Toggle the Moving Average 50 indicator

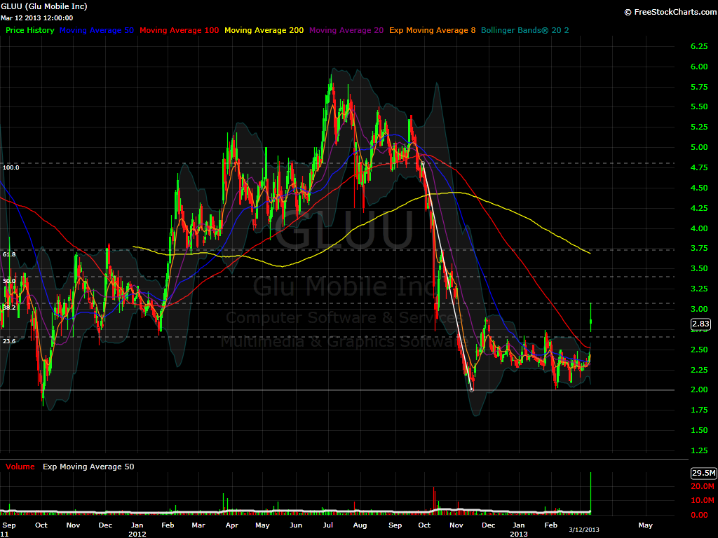click(96, 30)
